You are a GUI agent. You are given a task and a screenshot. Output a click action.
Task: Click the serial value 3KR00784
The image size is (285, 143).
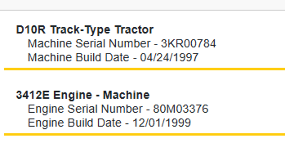point(188,44)
